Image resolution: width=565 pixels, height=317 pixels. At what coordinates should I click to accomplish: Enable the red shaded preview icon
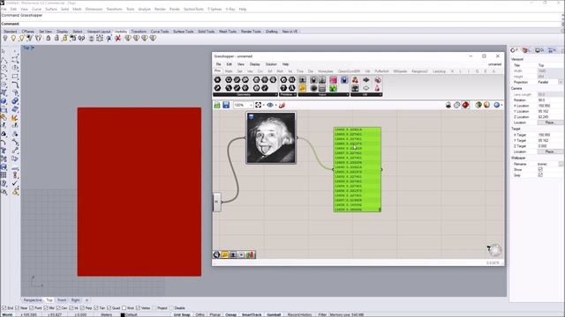465,105
